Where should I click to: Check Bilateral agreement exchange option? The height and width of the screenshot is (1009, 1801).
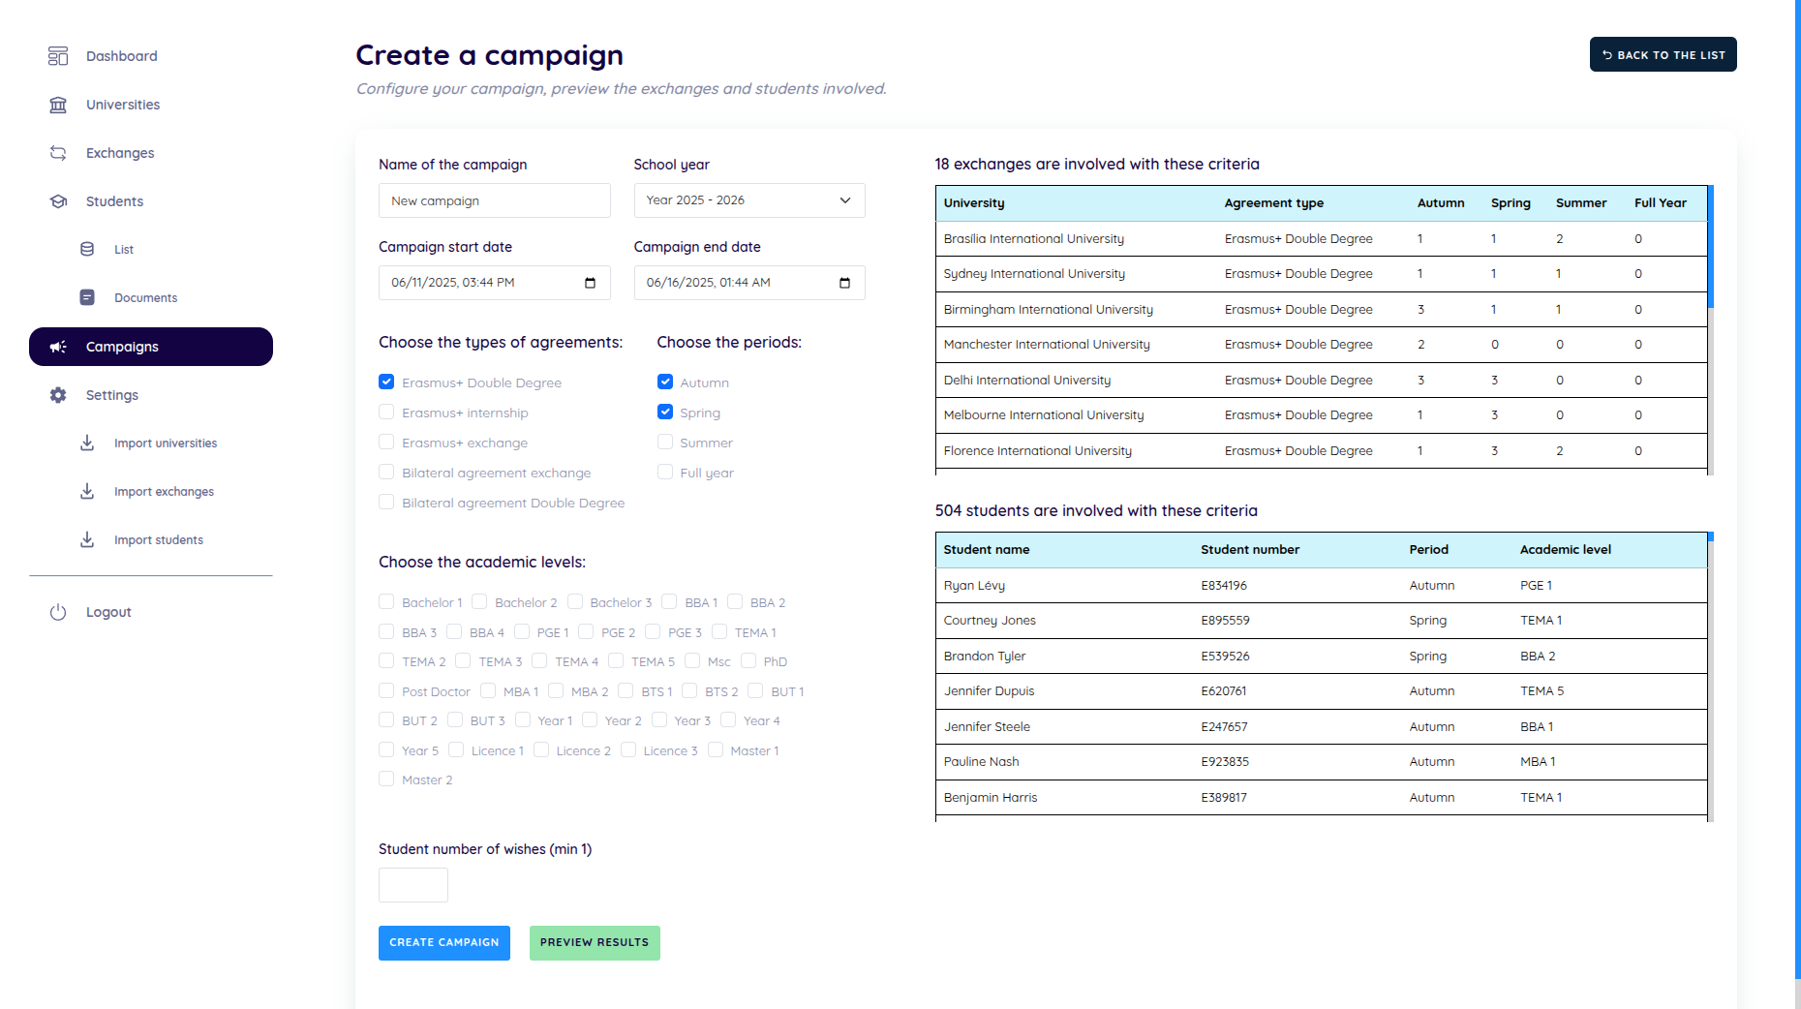pyautogui.click(x=386, y=473)
